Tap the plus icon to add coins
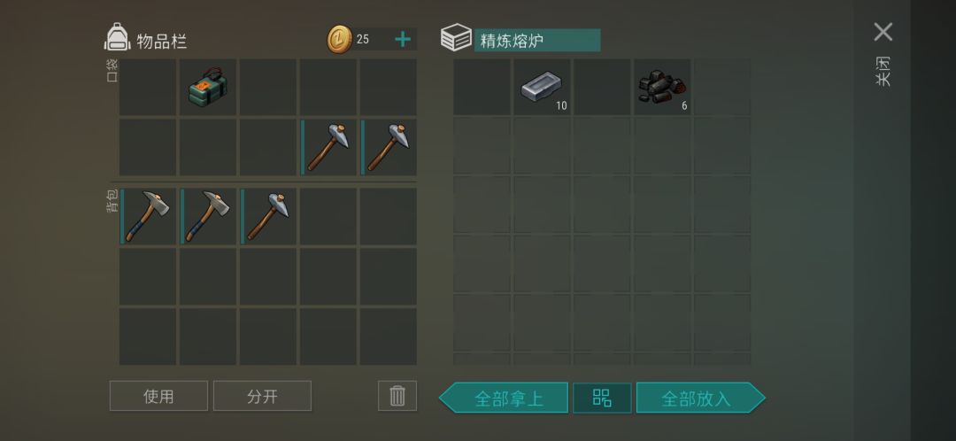 [403, 40]
